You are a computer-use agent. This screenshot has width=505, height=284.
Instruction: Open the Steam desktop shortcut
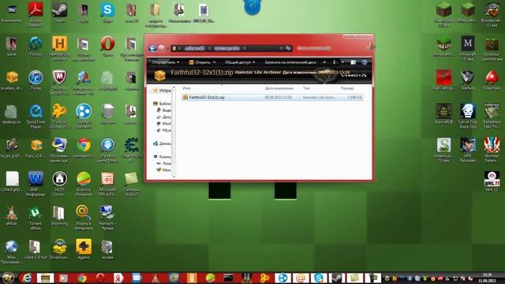[x=60, y=13]
